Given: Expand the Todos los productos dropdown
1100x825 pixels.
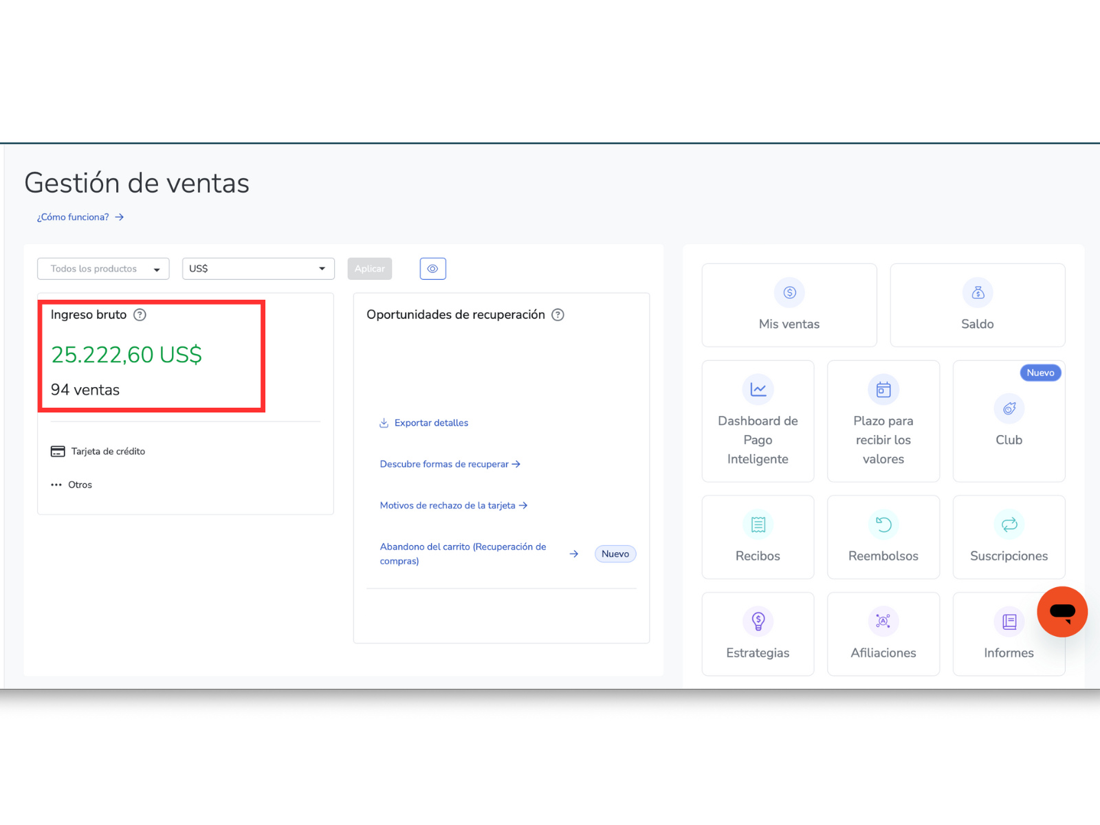Looking at the screenshot, I should (x=103, y=269).
